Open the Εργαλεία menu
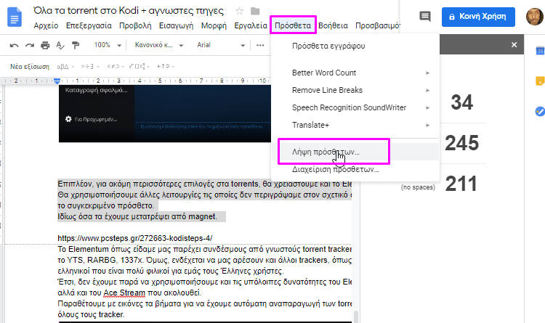The width and height of the screenshot is (545, 323). pyautogui.click(x=251, y=25)
